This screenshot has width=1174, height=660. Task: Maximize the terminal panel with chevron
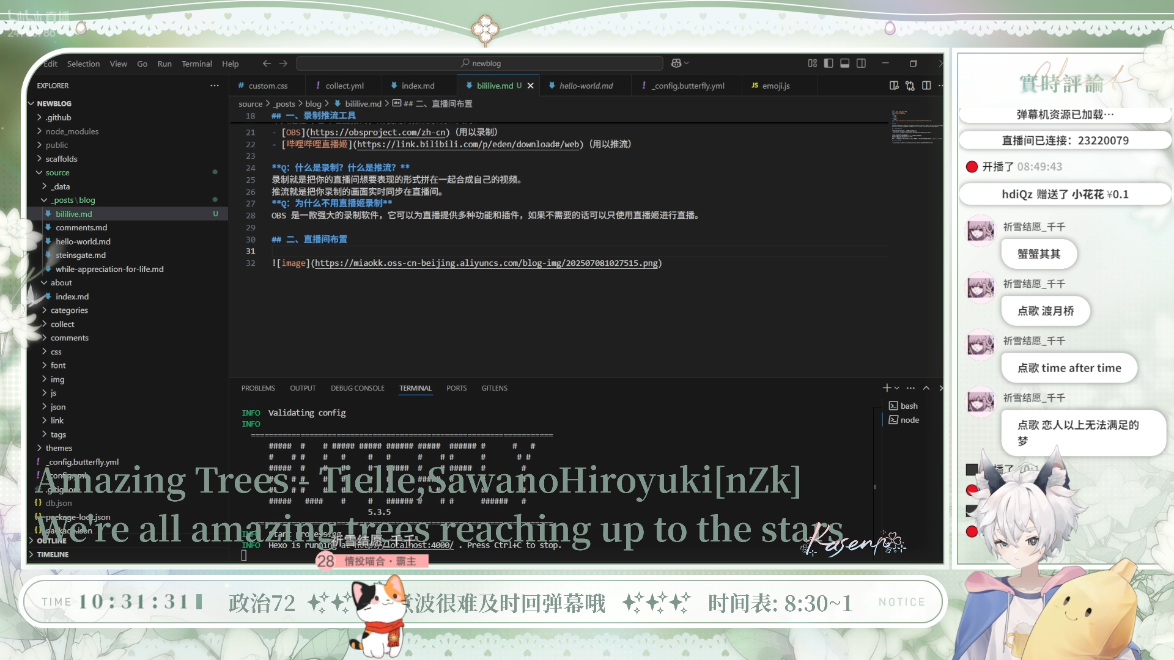(x=926, y=388)
